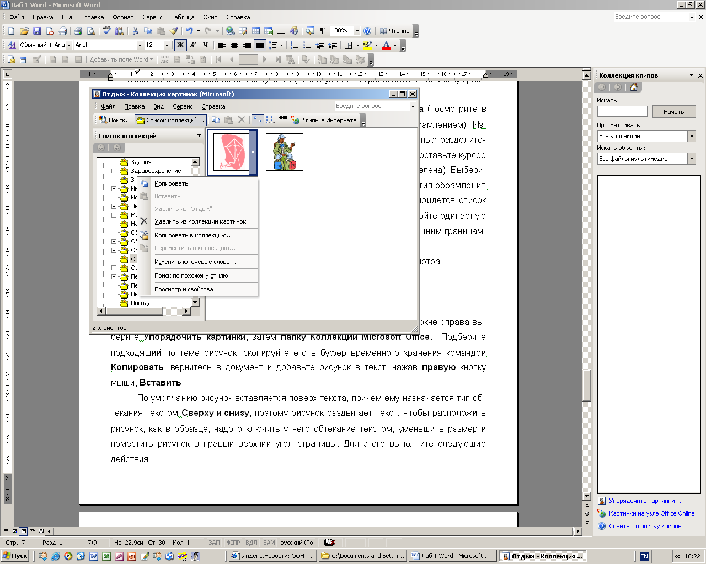Print the document using the printer icon
This screenshot has width=706, height=564.
pyautogui.click(x=78, y=31)
